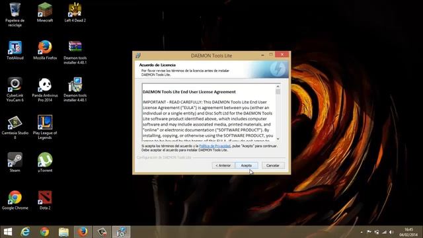423x238 pixels.
Task: Open the Action Center flag icon
Action: (369, 232)
